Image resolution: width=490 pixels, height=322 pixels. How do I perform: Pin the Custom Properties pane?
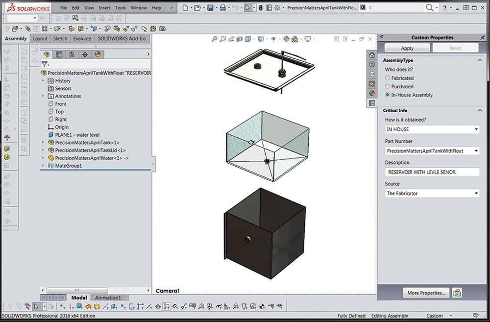tap(483, 37)
